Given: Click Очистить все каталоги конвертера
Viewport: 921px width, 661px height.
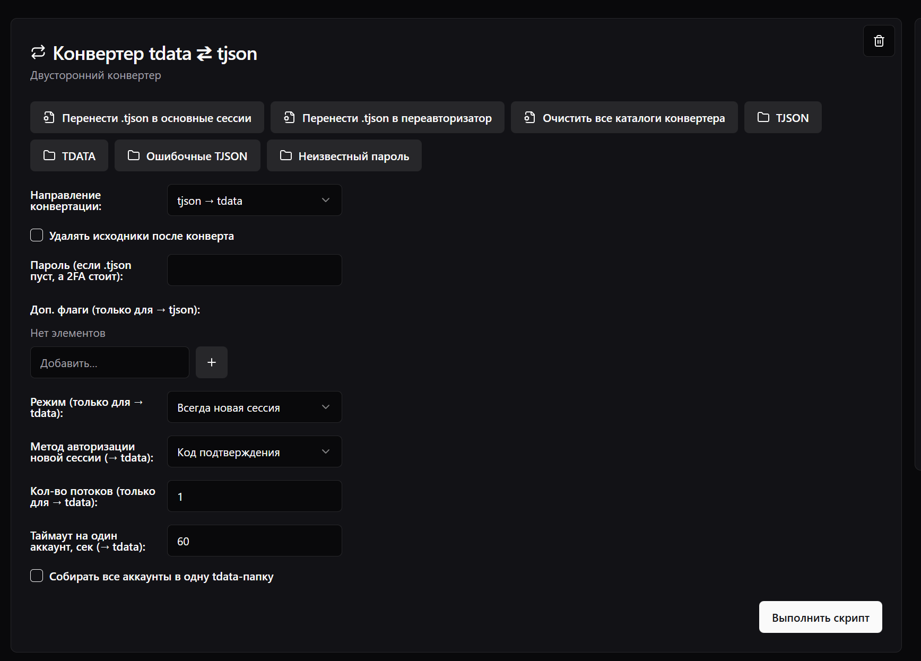Looking at the screenshot, I should point(624,117).
